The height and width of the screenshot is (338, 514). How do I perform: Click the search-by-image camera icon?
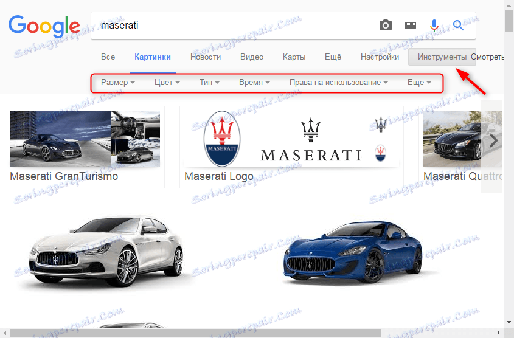pos(386,25)
